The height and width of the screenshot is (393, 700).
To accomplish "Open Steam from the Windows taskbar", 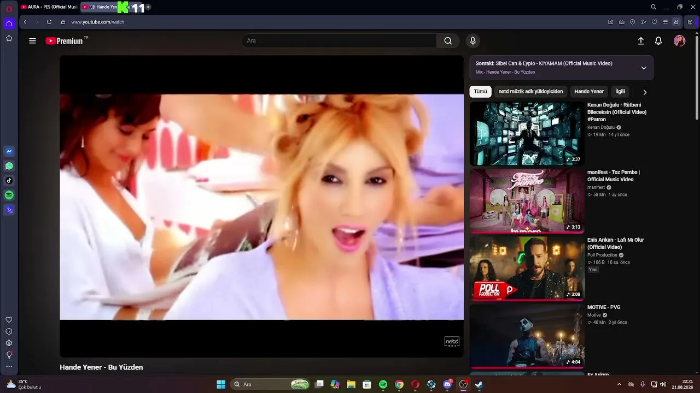I will 479,384.
